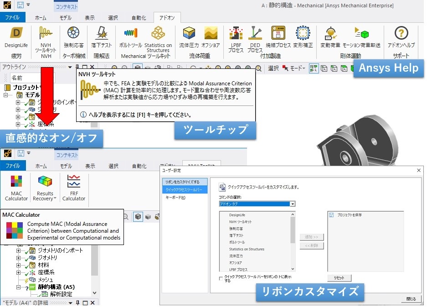Screen dimensions: 427x308
Task: Start the LPBF プロセス tool
Action: pos(236,40)
